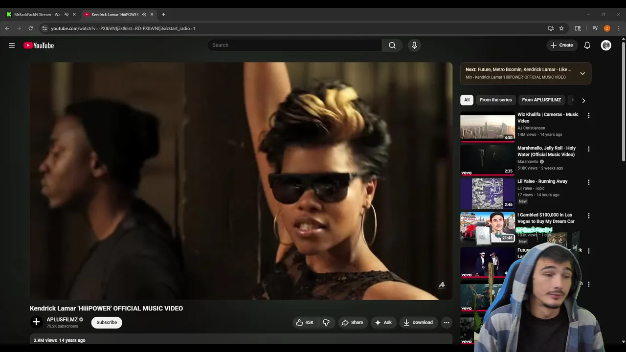Subscribe to APLUSFILMZ

coord(107,323)
